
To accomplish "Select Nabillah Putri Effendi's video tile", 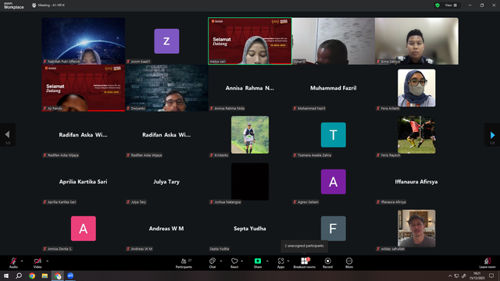I will (84, 41).
